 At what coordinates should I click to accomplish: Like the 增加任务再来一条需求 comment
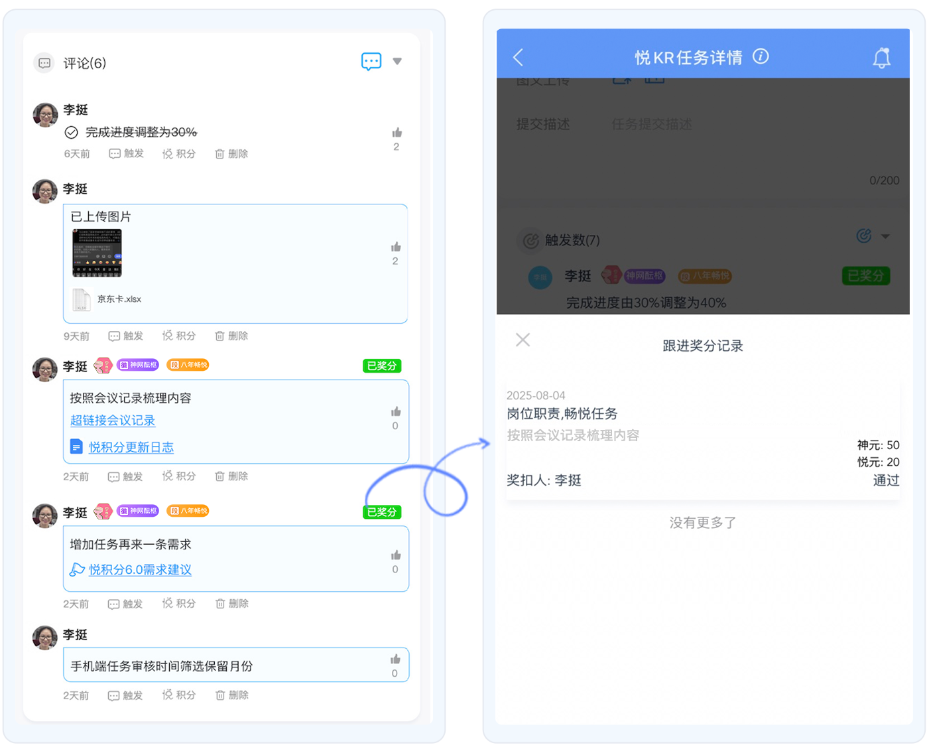coord(395,555)
